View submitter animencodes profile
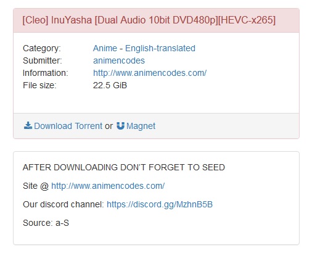315x253 pixels. [x=119, y=60]
